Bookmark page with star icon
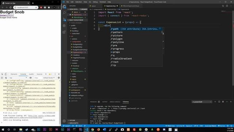The image size is (234, 132). coord(36,7)
